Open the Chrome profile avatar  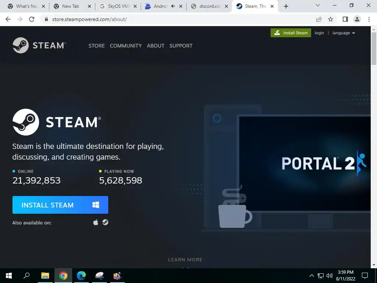tap(357, 19)
